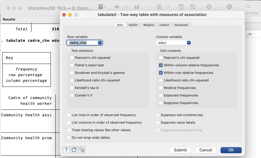
Task: Open help for the tabulate2 dialog
Action: [66, 150]
